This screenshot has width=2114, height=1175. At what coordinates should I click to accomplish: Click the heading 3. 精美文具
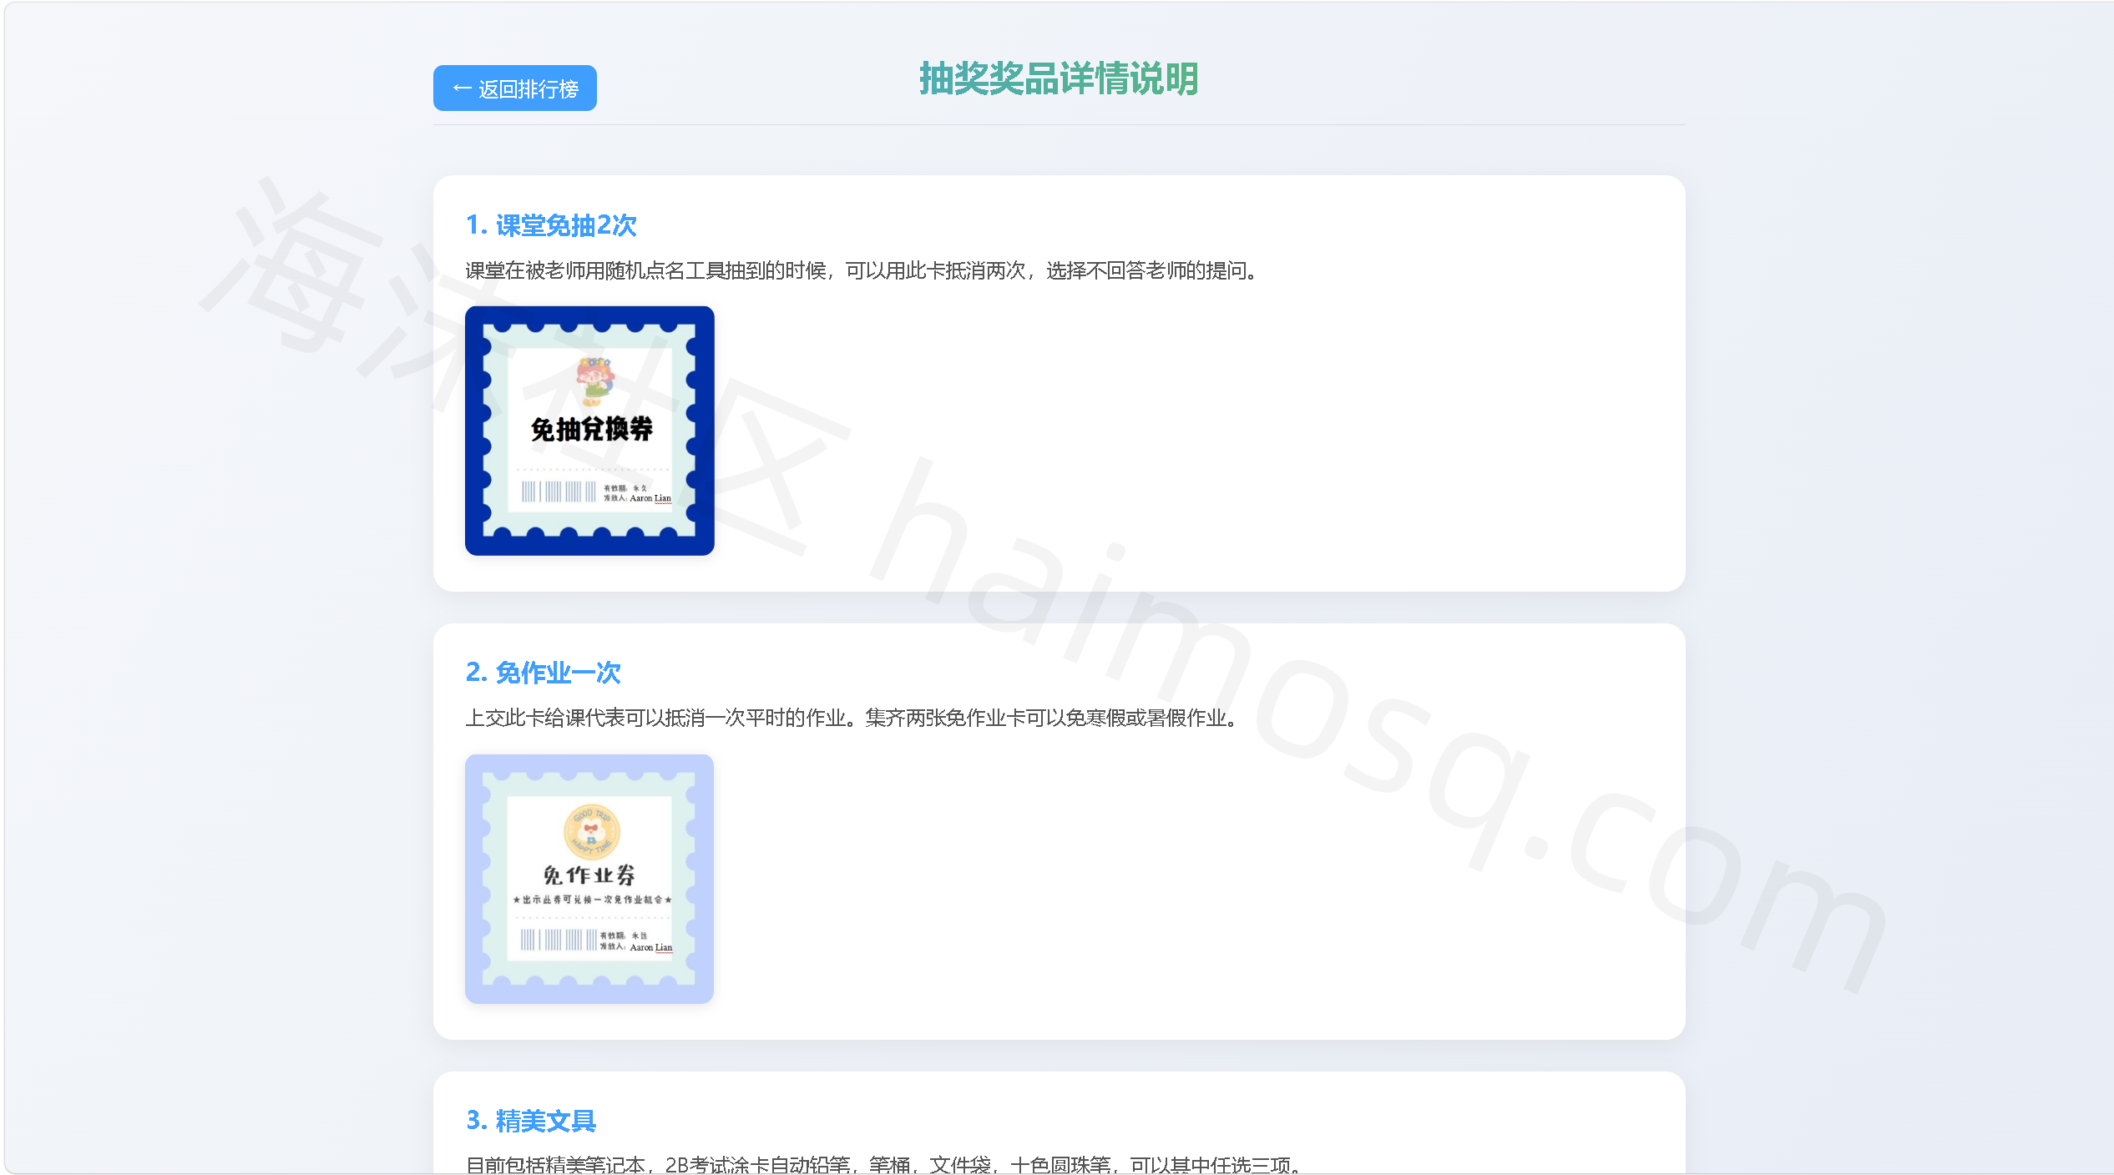(x=531, y=1121)
